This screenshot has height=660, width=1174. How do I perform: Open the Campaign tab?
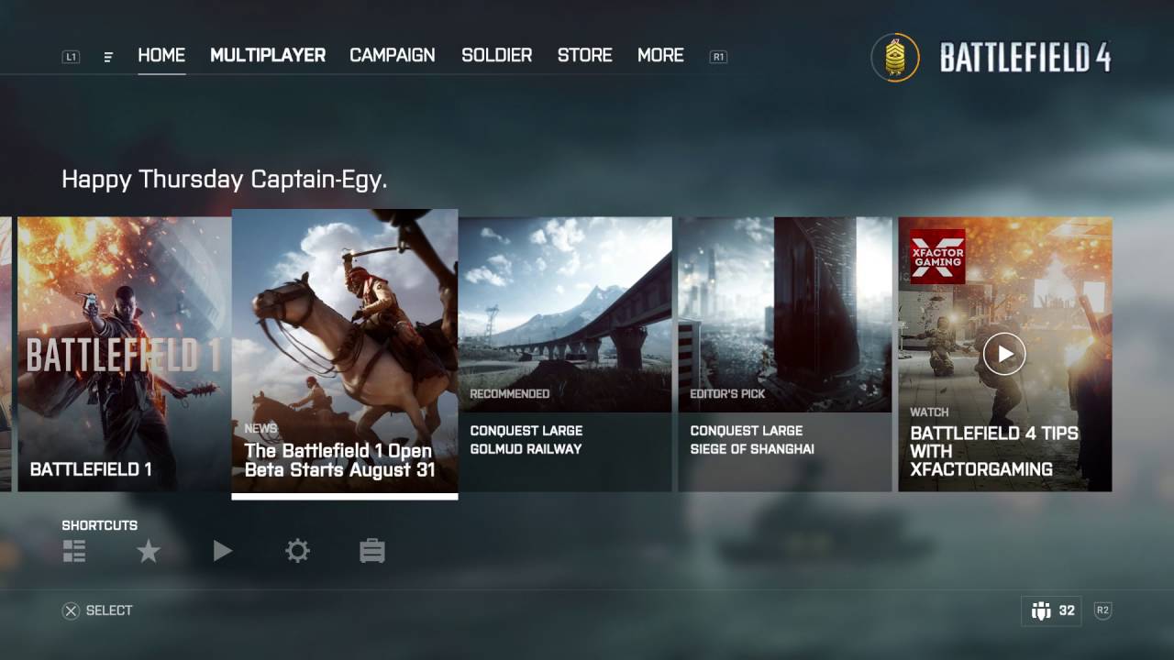(x=393, y=55)
